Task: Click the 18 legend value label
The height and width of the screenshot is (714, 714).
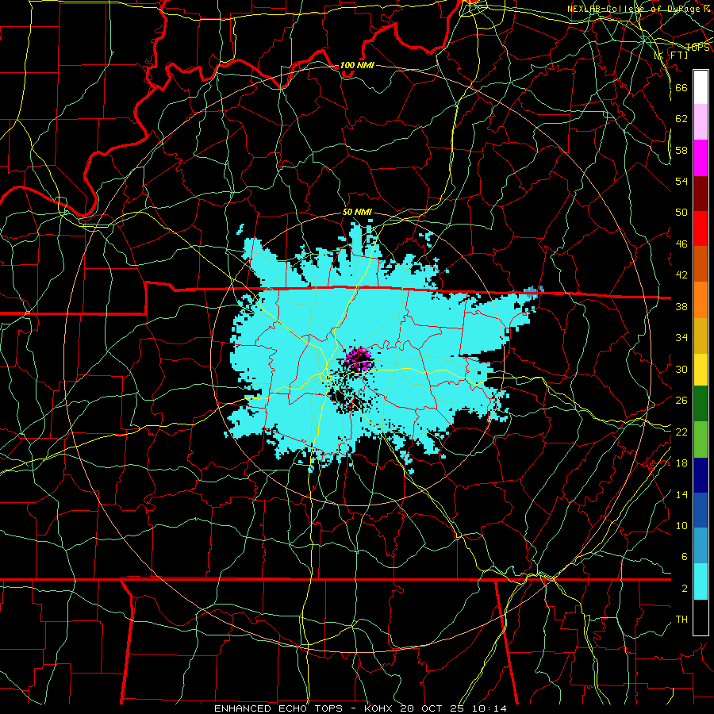Action: (681, 463)
